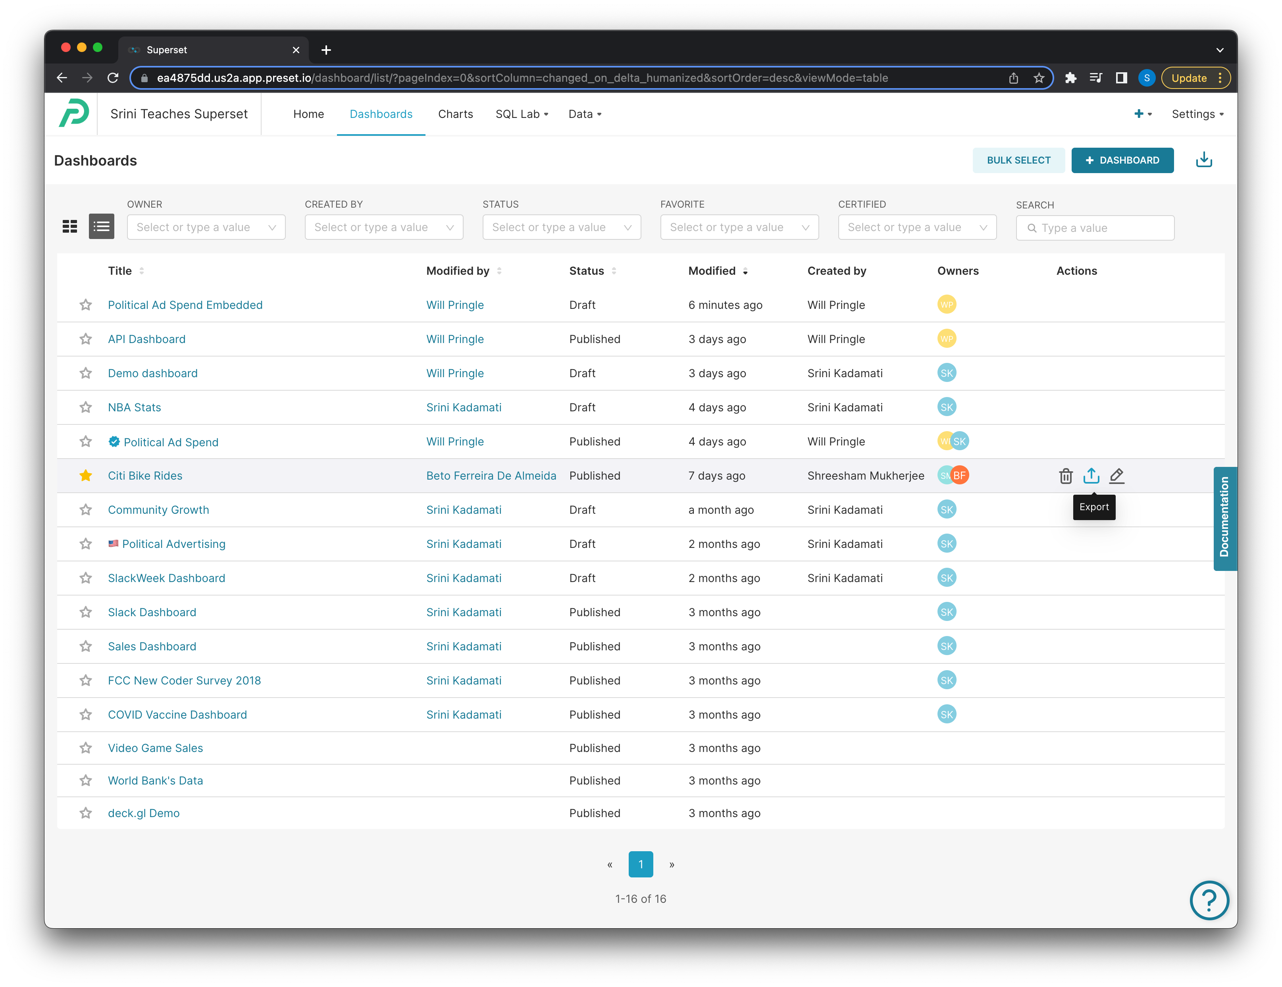Open the Settings menu dropdown

pyautogui.click(x=1197, y=114)
